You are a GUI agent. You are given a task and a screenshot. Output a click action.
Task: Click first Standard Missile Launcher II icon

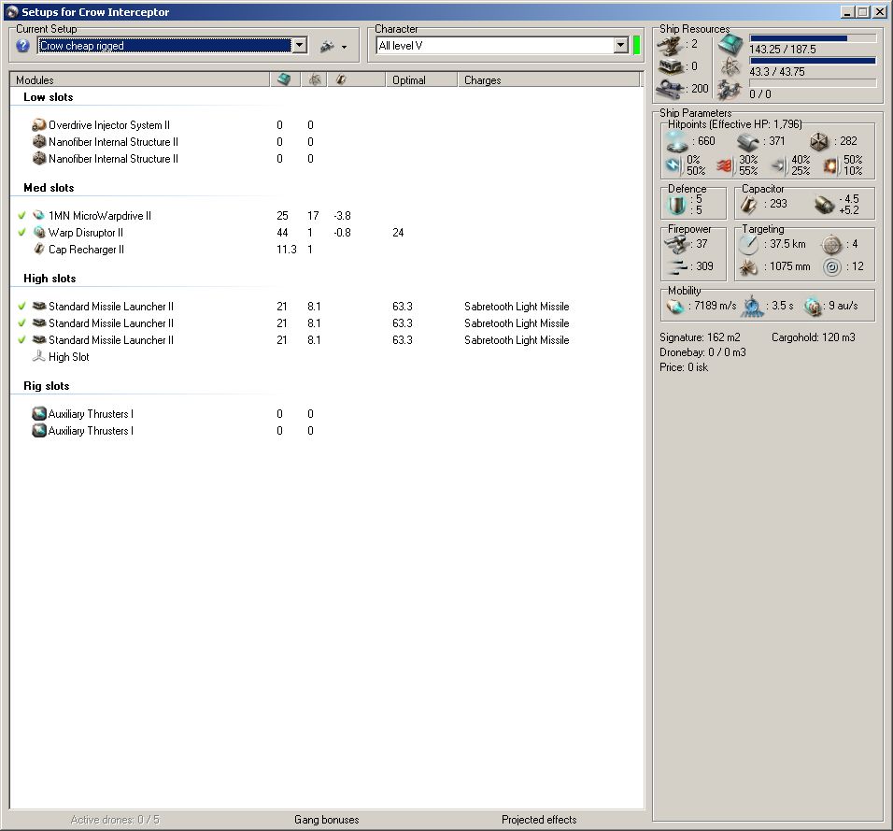pyautogui.click(x=38, y=306)
